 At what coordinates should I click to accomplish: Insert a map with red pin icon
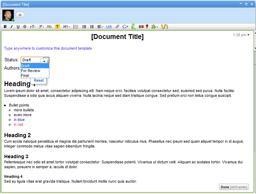click(x=147, y=27)
